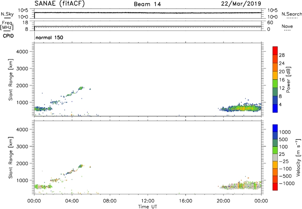Click the yellow-orange 16-20 dB Power swatch
The width and height of the screenshot is (302, 209).
pyautogui.click(x=275, y=75)
